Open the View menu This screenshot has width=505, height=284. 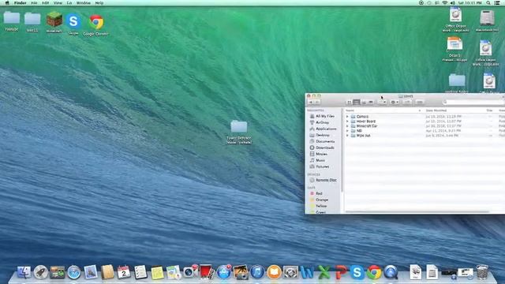click(x=58, y=3)
